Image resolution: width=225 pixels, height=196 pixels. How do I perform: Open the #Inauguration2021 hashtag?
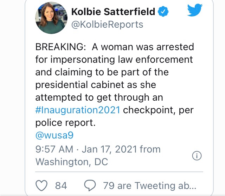(78, 110)
